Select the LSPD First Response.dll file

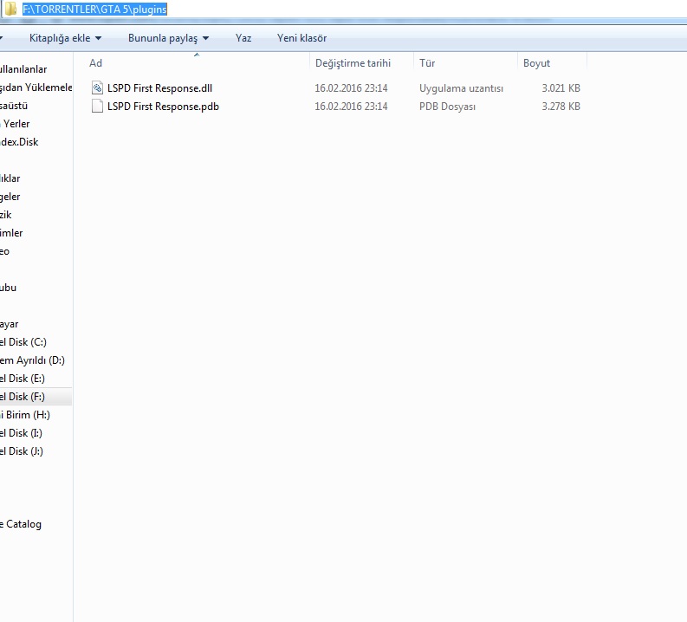click(159, 88)
